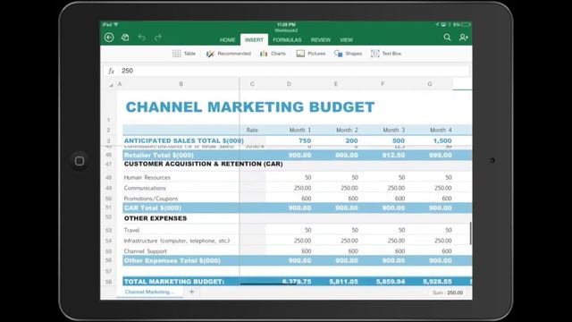Select row 51 header
This screenshot has height=322, width=572.
(108, 208)
